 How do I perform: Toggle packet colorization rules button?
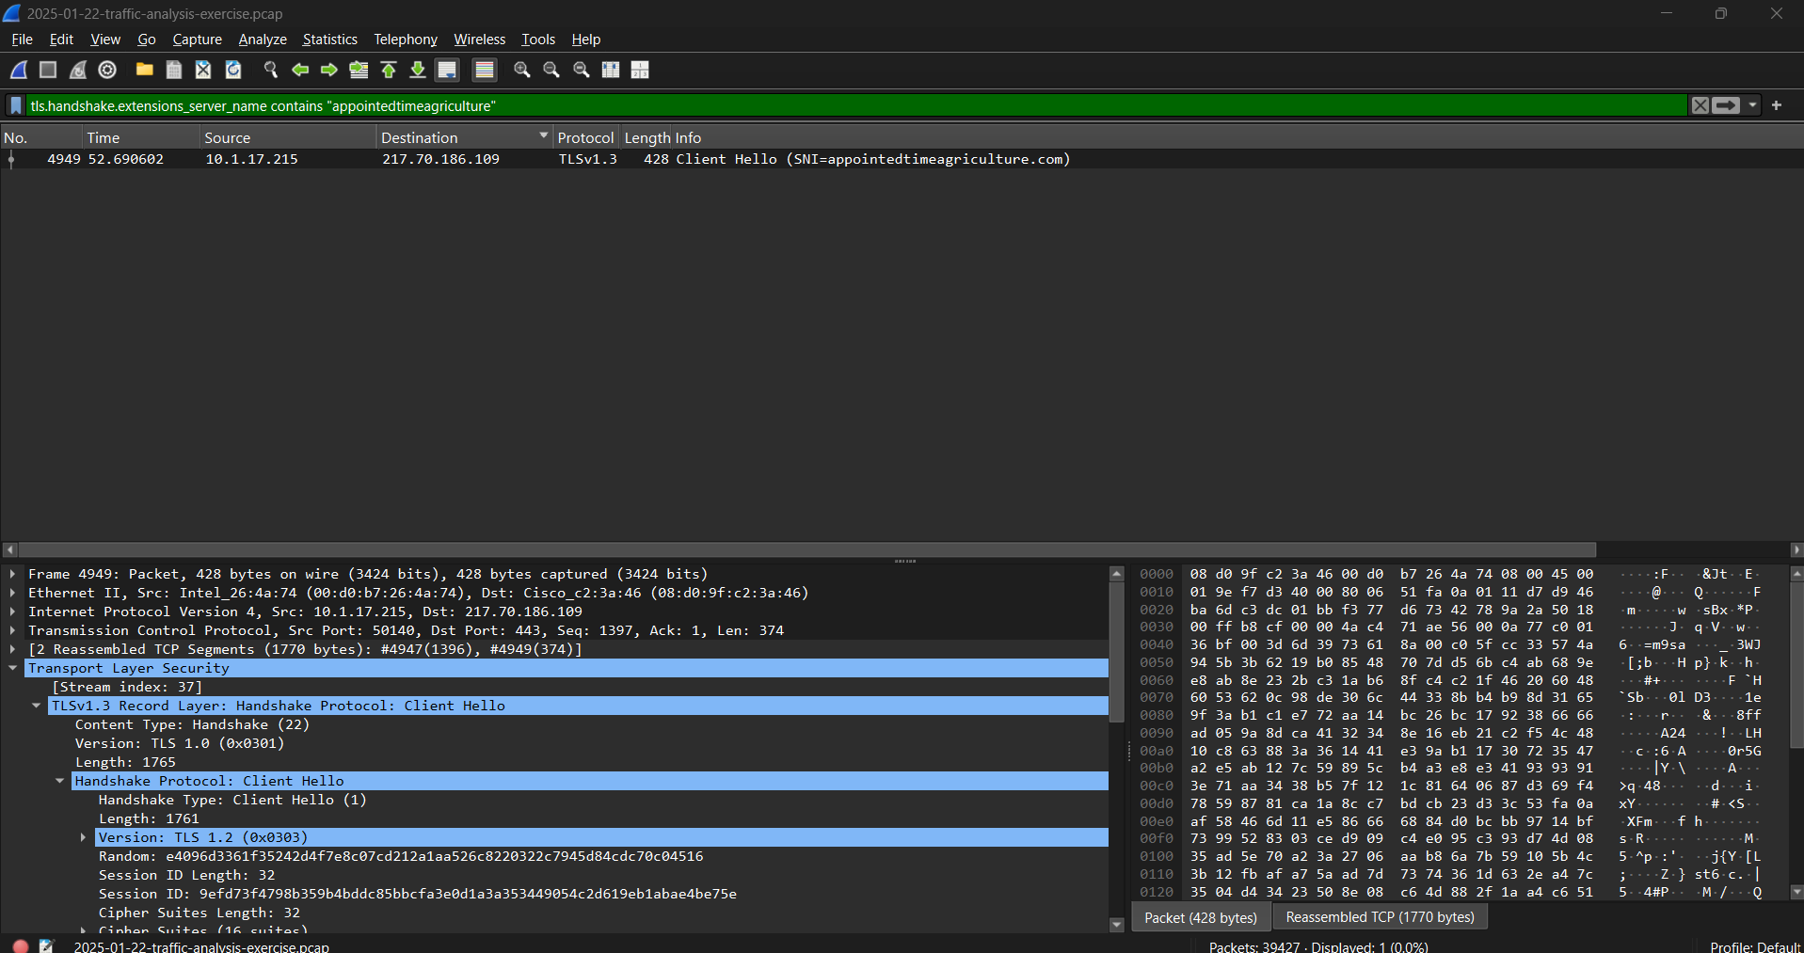(x=485, y=70)
